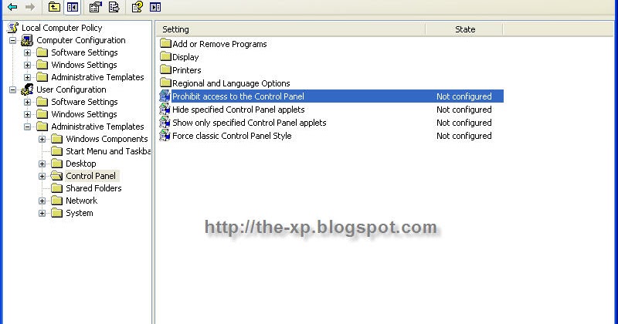Toggle Show/Hide Action Pane icon
The width and height of the screenshot is (618, 324).
(155, 7)
